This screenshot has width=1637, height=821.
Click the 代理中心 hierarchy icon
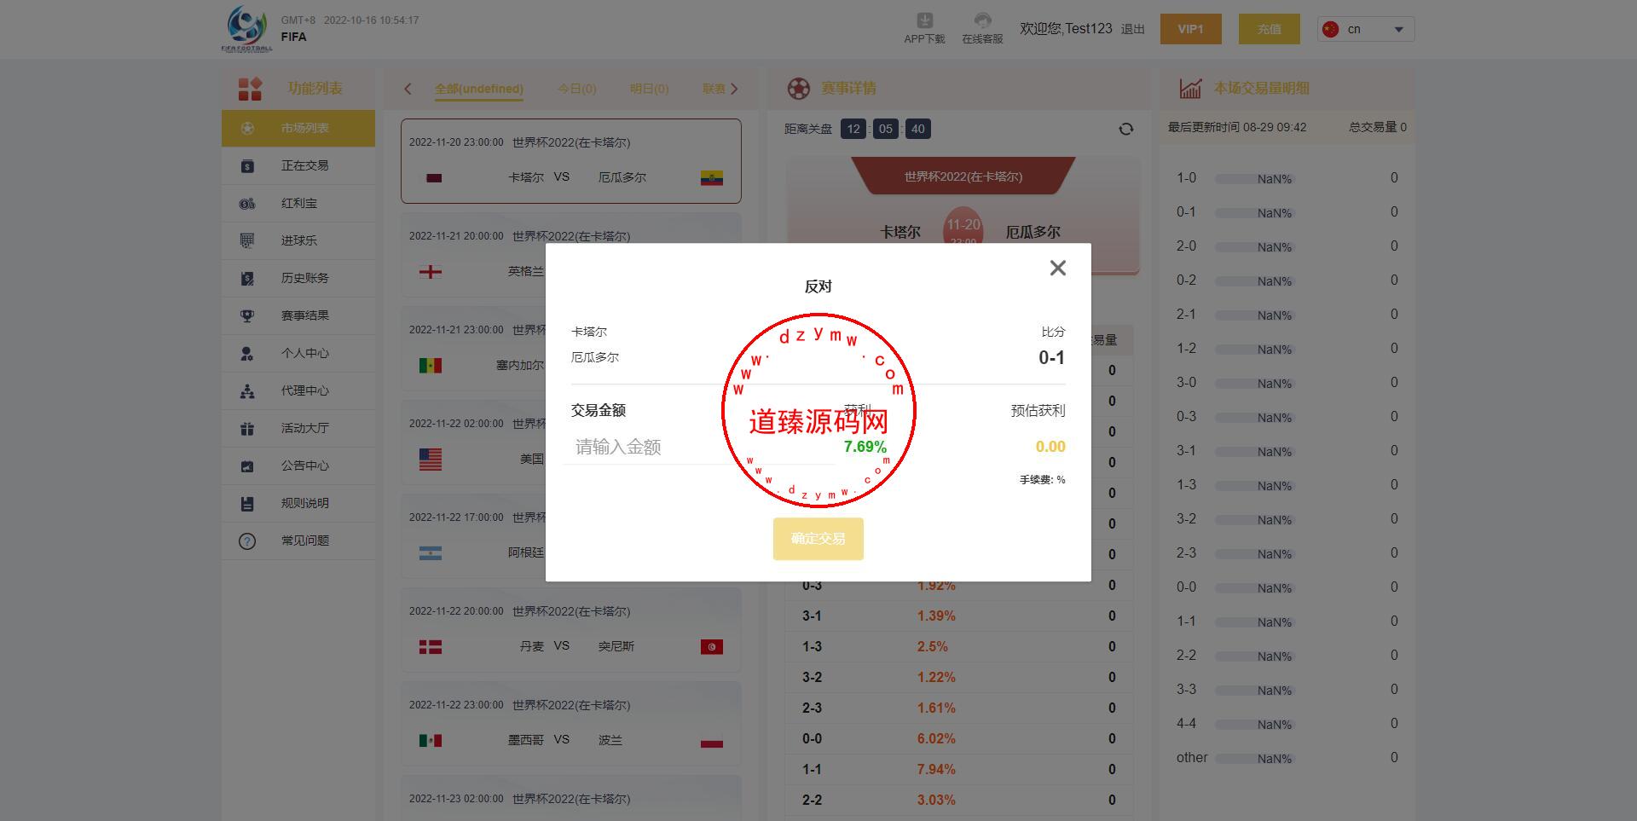247,390
